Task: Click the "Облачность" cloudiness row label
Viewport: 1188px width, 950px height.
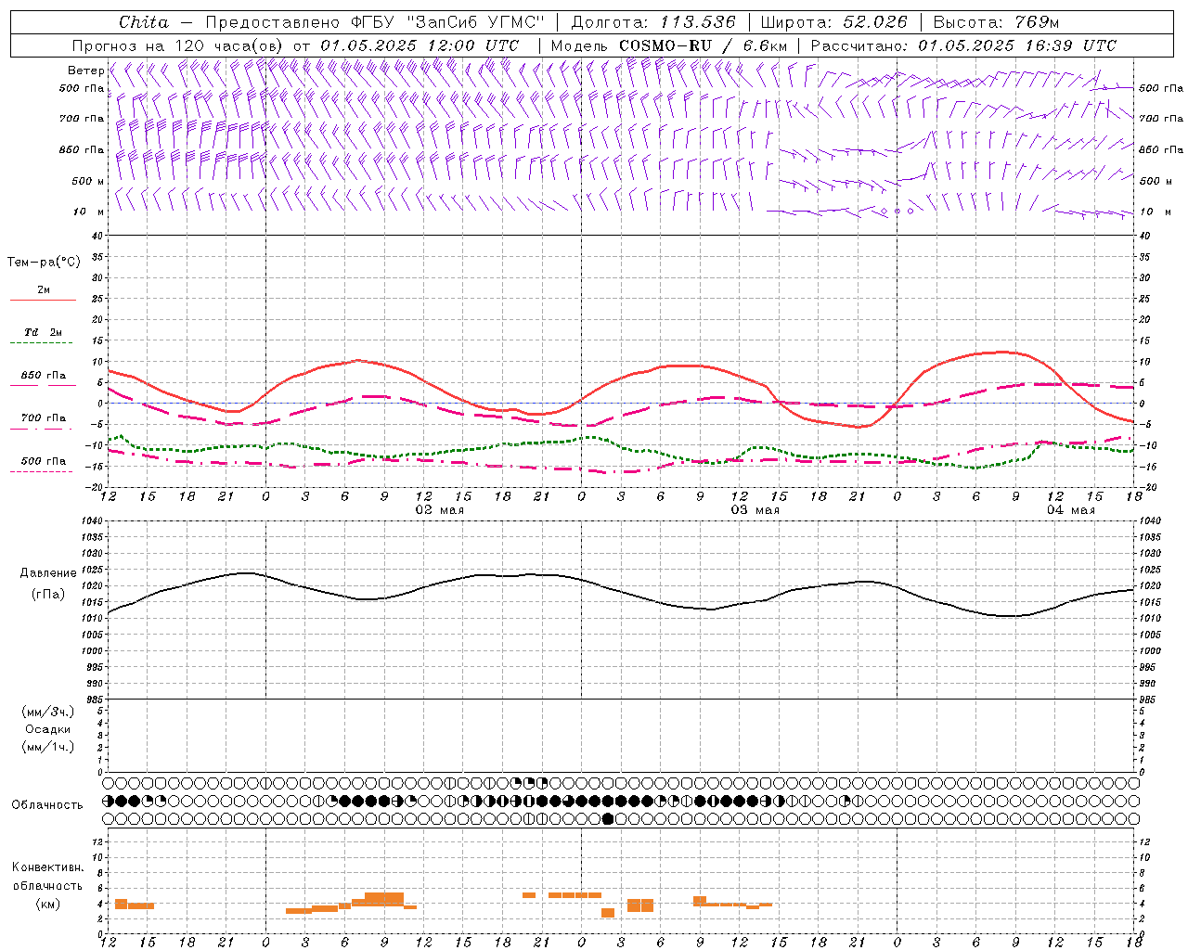Action: 47,805
